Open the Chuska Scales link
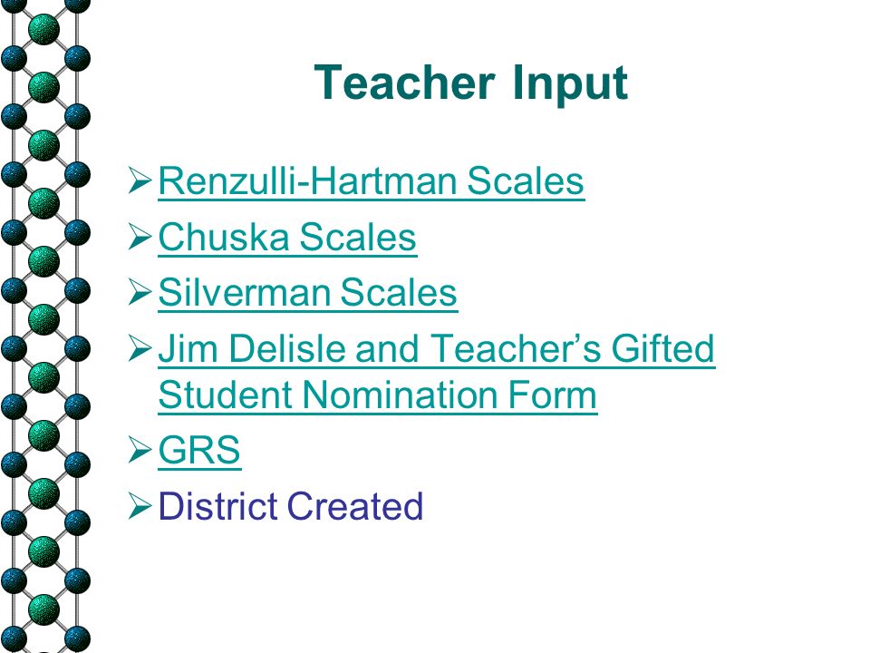Screen dimensions: 870x653 (x=287, y=237)
